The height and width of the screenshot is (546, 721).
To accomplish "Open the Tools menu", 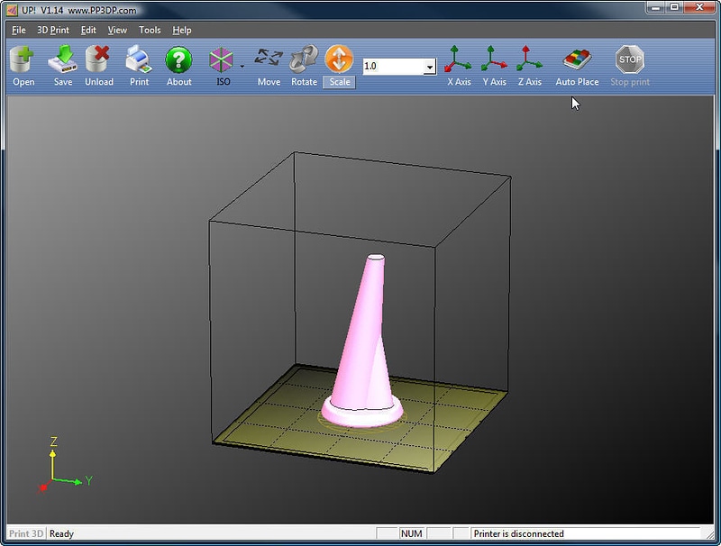I will (x=150, y=31).
